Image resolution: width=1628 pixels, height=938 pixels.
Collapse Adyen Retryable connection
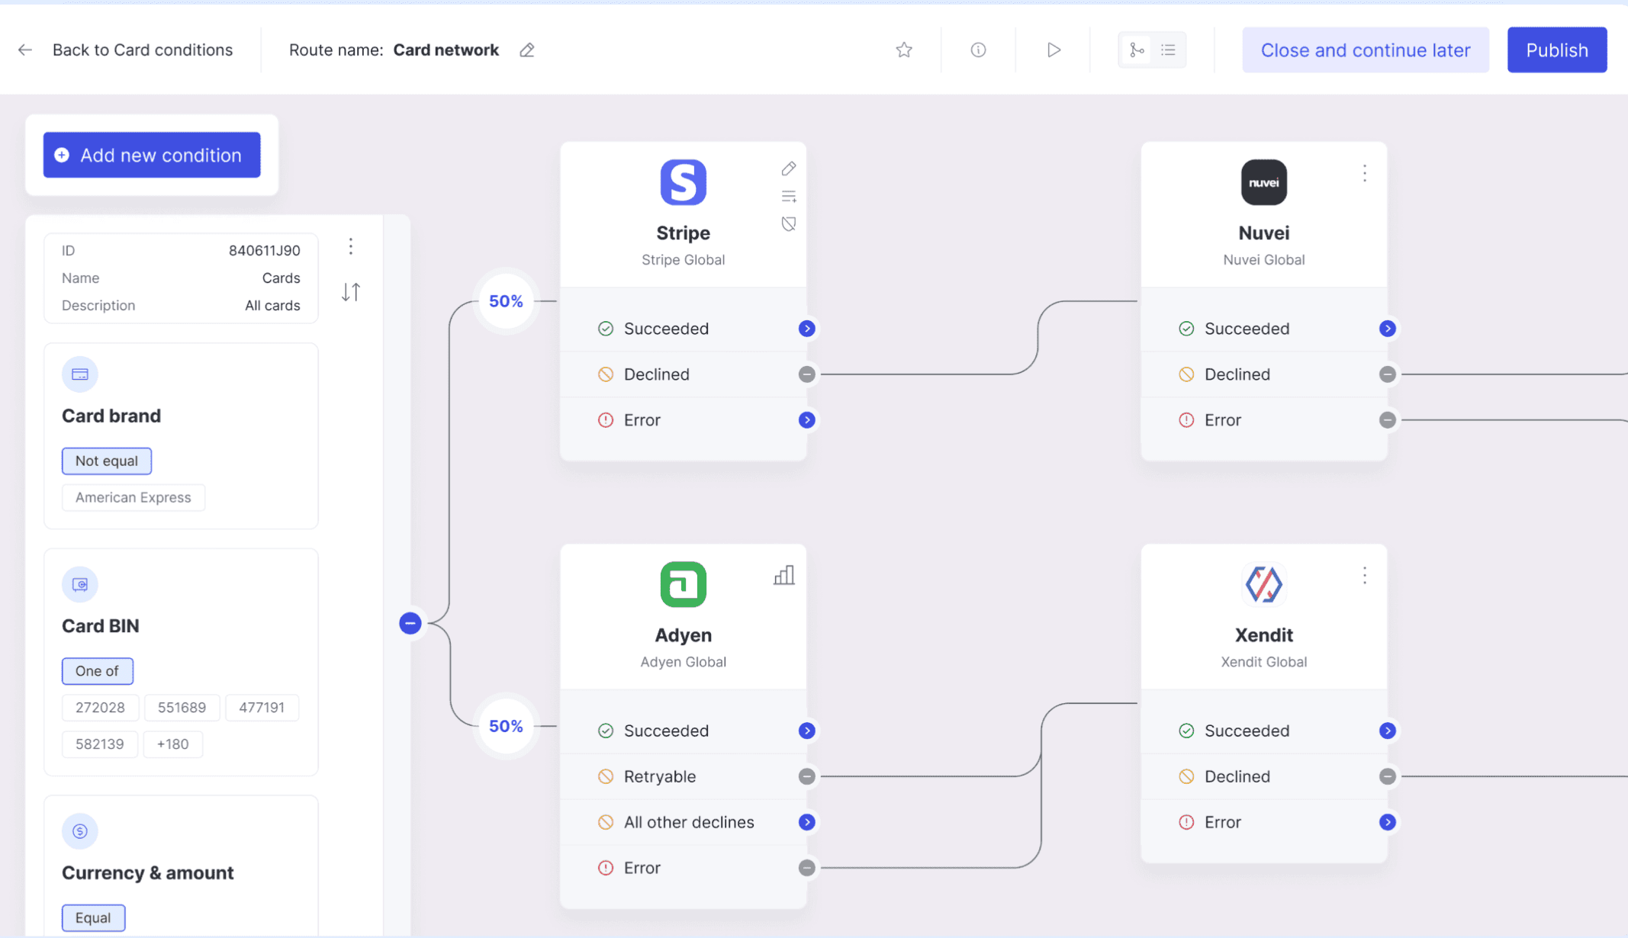(x=807, y=776)
